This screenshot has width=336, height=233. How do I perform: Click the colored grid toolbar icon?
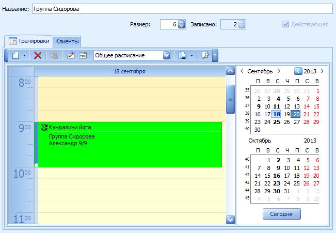(x=83, y=55)
